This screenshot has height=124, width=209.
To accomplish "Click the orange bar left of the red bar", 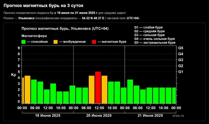I will pos(92,90).
